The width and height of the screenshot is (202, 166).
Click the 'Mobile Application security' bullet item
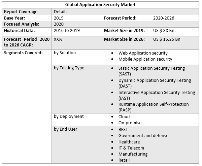coord(145,59)
